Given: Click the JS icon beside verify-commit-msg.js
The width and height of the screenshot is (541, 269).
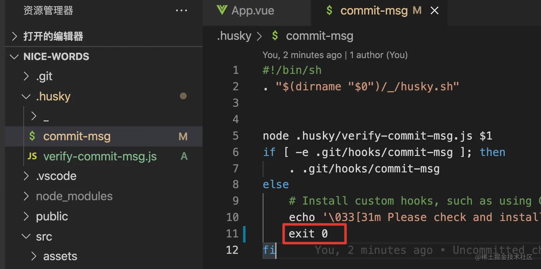Looking at the screenshot, I should pos(32,156).
